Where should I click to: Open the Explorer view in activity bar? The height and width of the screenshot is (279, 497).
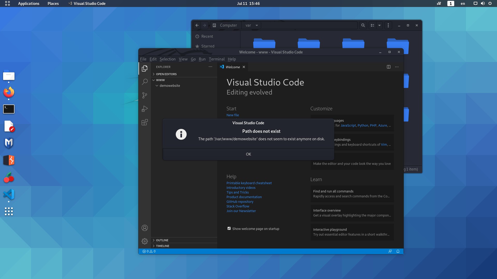(145, 68)
